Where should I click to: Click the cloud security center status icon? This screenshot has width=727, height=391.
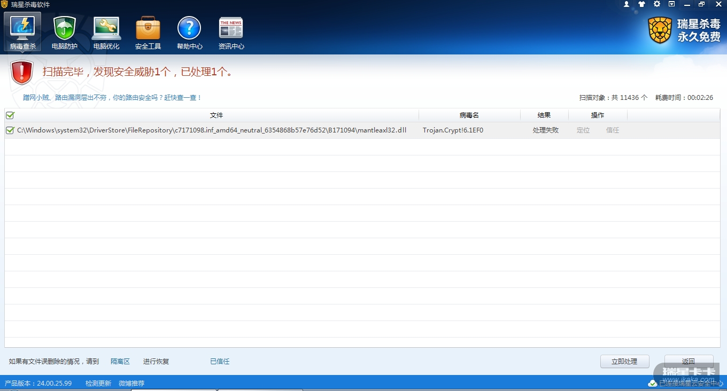(x=652, y=384)
